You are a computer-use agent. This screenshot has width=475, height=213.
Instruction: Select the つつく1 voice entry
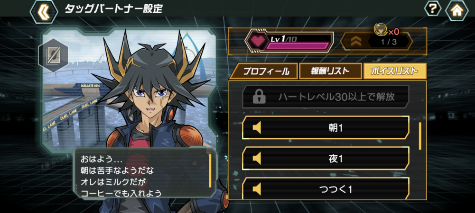pyautogui.click(x=326, y=189)
